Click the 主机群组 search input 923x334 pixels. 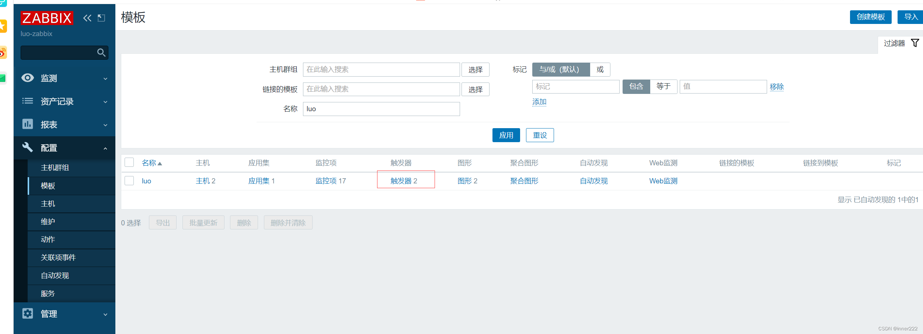click(382, 70)
